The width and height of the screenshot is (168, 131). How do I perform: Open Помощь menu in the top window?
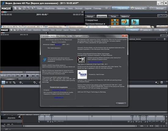[x=97, y=8]
